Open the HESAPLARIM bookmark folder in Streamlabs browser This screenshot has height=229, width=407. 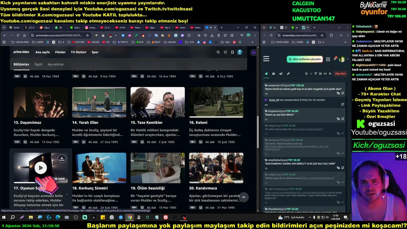point(280,42)
